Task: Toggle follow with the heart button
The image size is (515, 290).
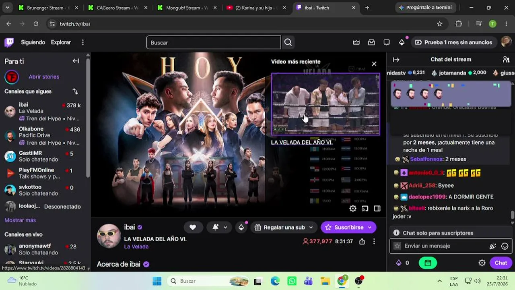Action: pyautogui.click(x=193, y=227)
